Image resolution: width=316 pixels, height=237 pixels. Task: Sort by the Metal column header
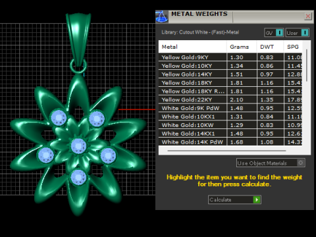tap(192, 47)
